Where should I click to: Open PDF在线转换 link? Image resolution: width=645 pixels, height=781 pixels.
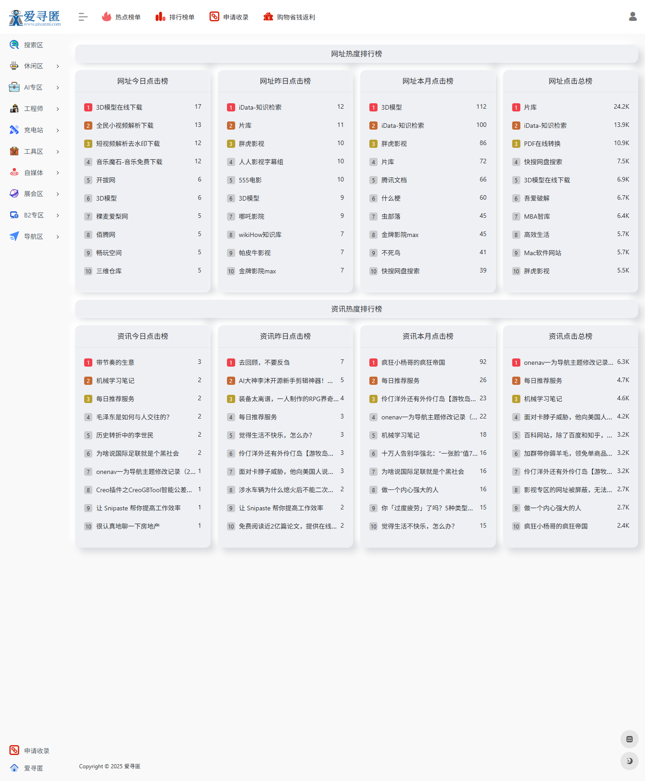click(x=542, y=144)
